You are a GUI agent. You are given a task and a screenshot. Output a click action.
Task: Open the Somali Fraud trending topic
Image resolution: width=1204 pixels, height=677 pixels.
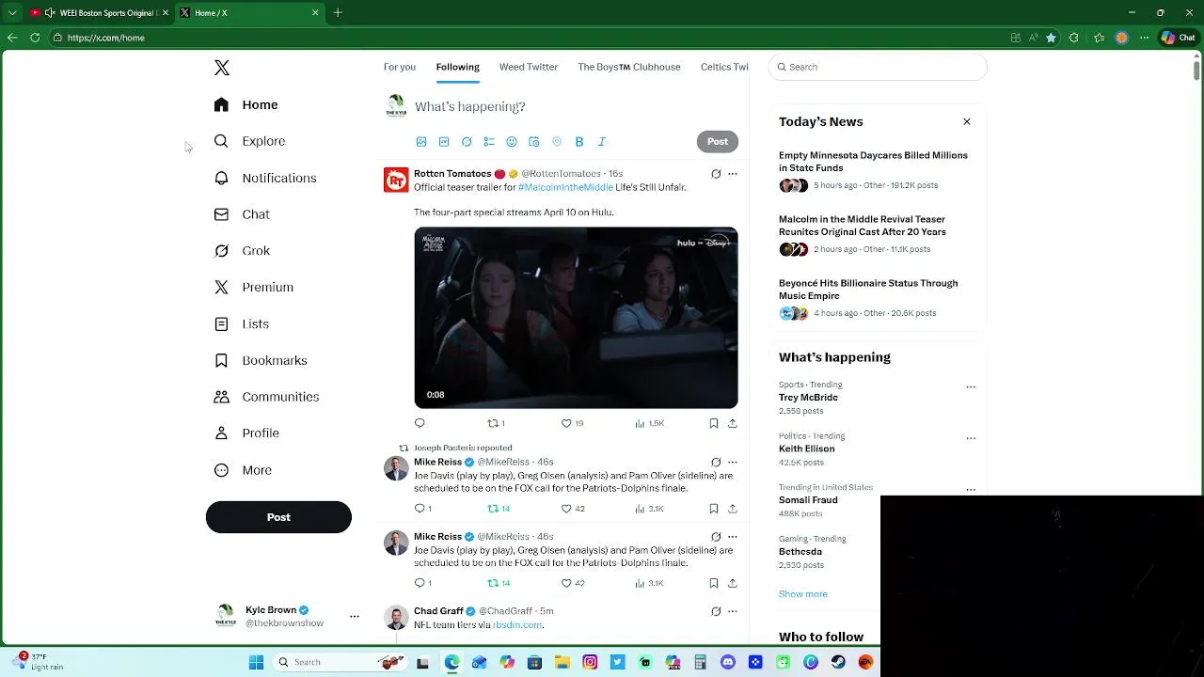pyautogui.click(x=808, y=500)
